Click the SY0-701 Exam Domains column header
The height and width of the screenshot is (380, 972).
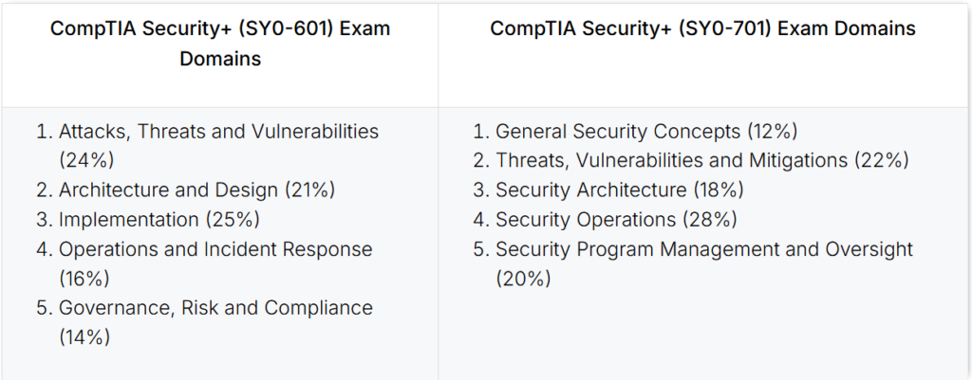point(703,28)
